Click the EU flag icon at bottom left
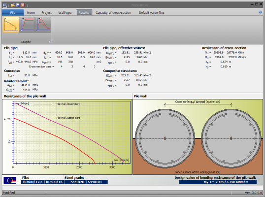 coord(10,180)
